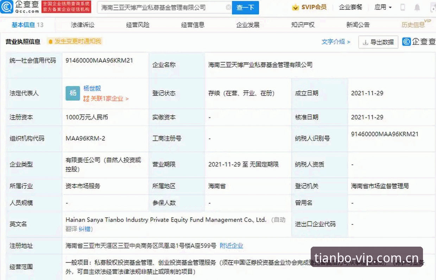Switch to the 法律诉讼 tab
The width and height of the screenshot is (436, 280).
coord(83,25)
